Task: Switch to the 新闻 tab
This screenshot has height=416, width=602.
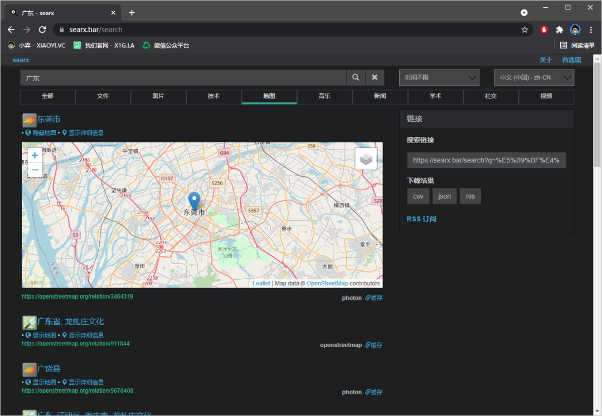Action: 380,96
